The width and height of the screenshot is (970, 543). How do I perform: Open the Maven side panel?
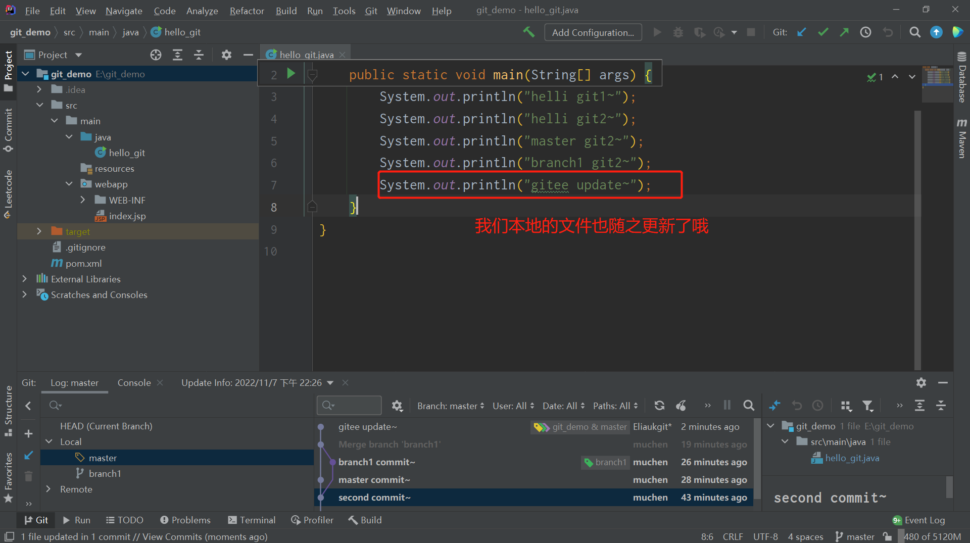(962, 138)
